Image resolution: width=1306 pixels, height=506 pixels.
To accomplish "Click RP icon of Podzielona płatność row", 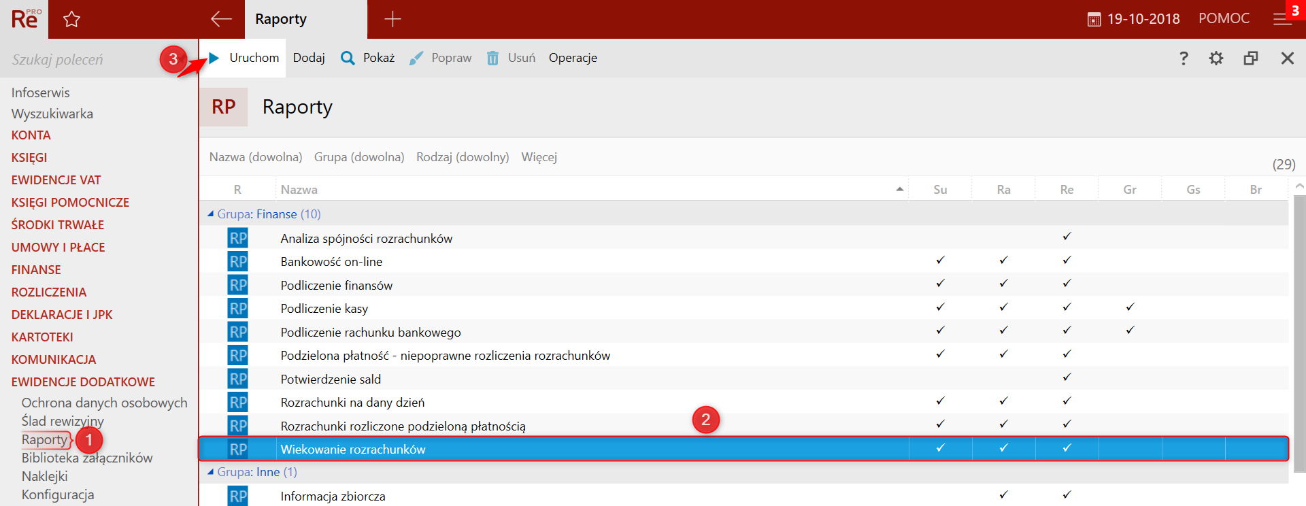I will click(238, 356).
